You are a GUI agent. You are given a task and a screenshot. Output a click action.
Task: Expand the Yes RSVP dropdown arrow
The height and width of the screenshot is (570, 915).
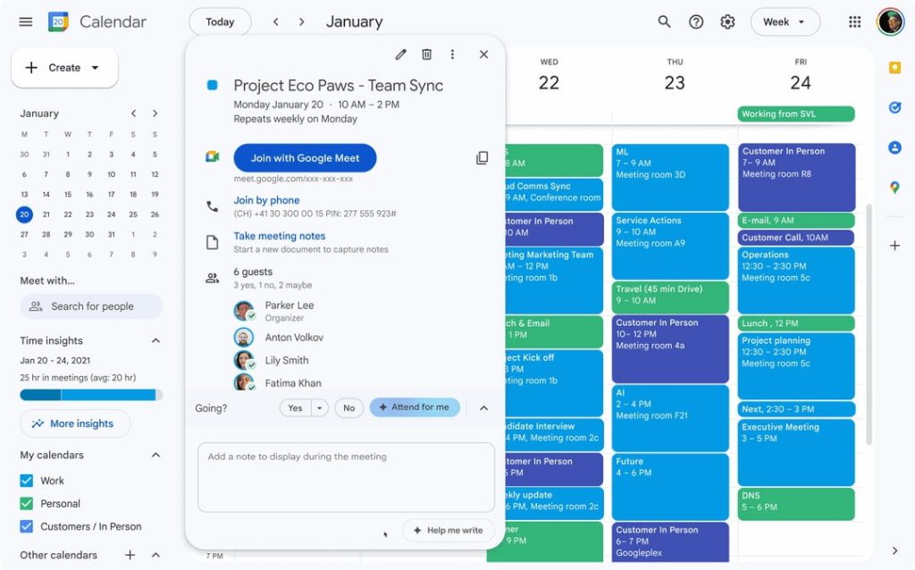[319, 408]
